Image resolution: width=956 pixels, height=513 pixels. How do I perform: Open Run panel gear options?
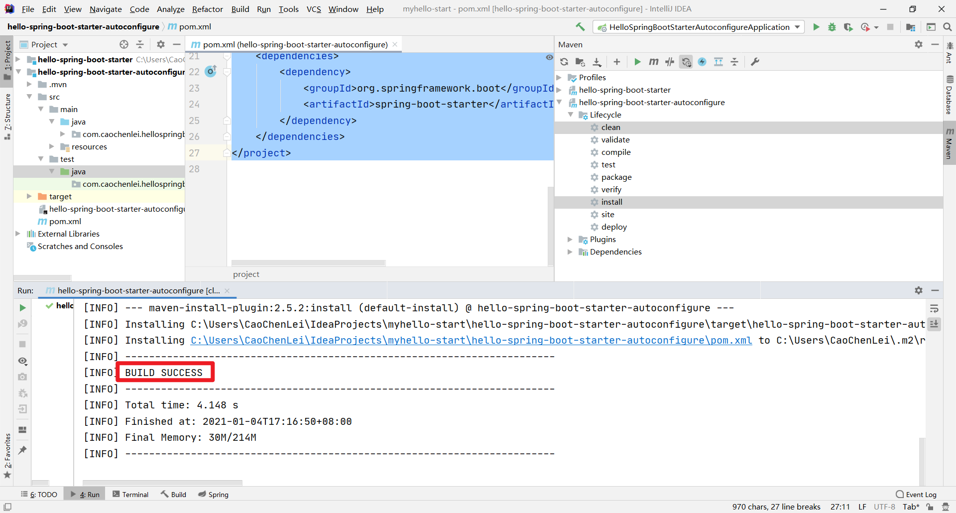(x=919, y=290)
